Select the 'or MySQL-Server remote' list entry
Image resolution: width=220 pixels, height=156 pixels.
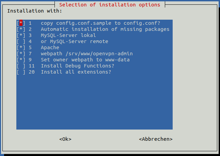coord(75,41)
